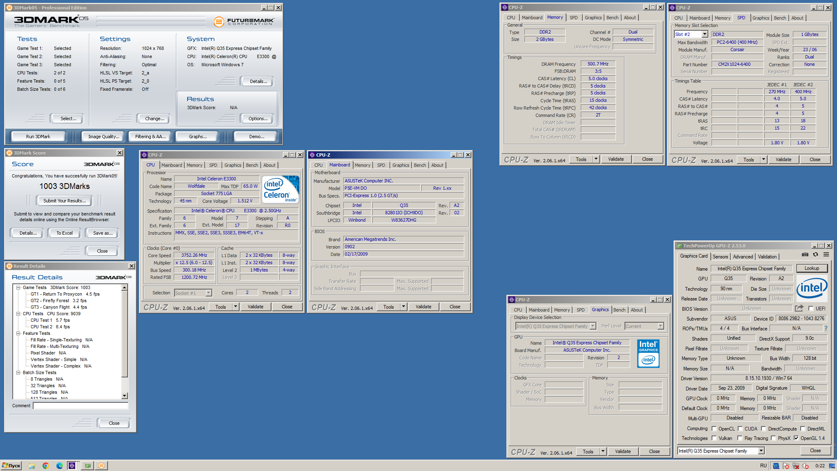Click the 3DMark Score window title icon
Image resolution: width=837 pixels, height=471 pixels.
[9, 153]
